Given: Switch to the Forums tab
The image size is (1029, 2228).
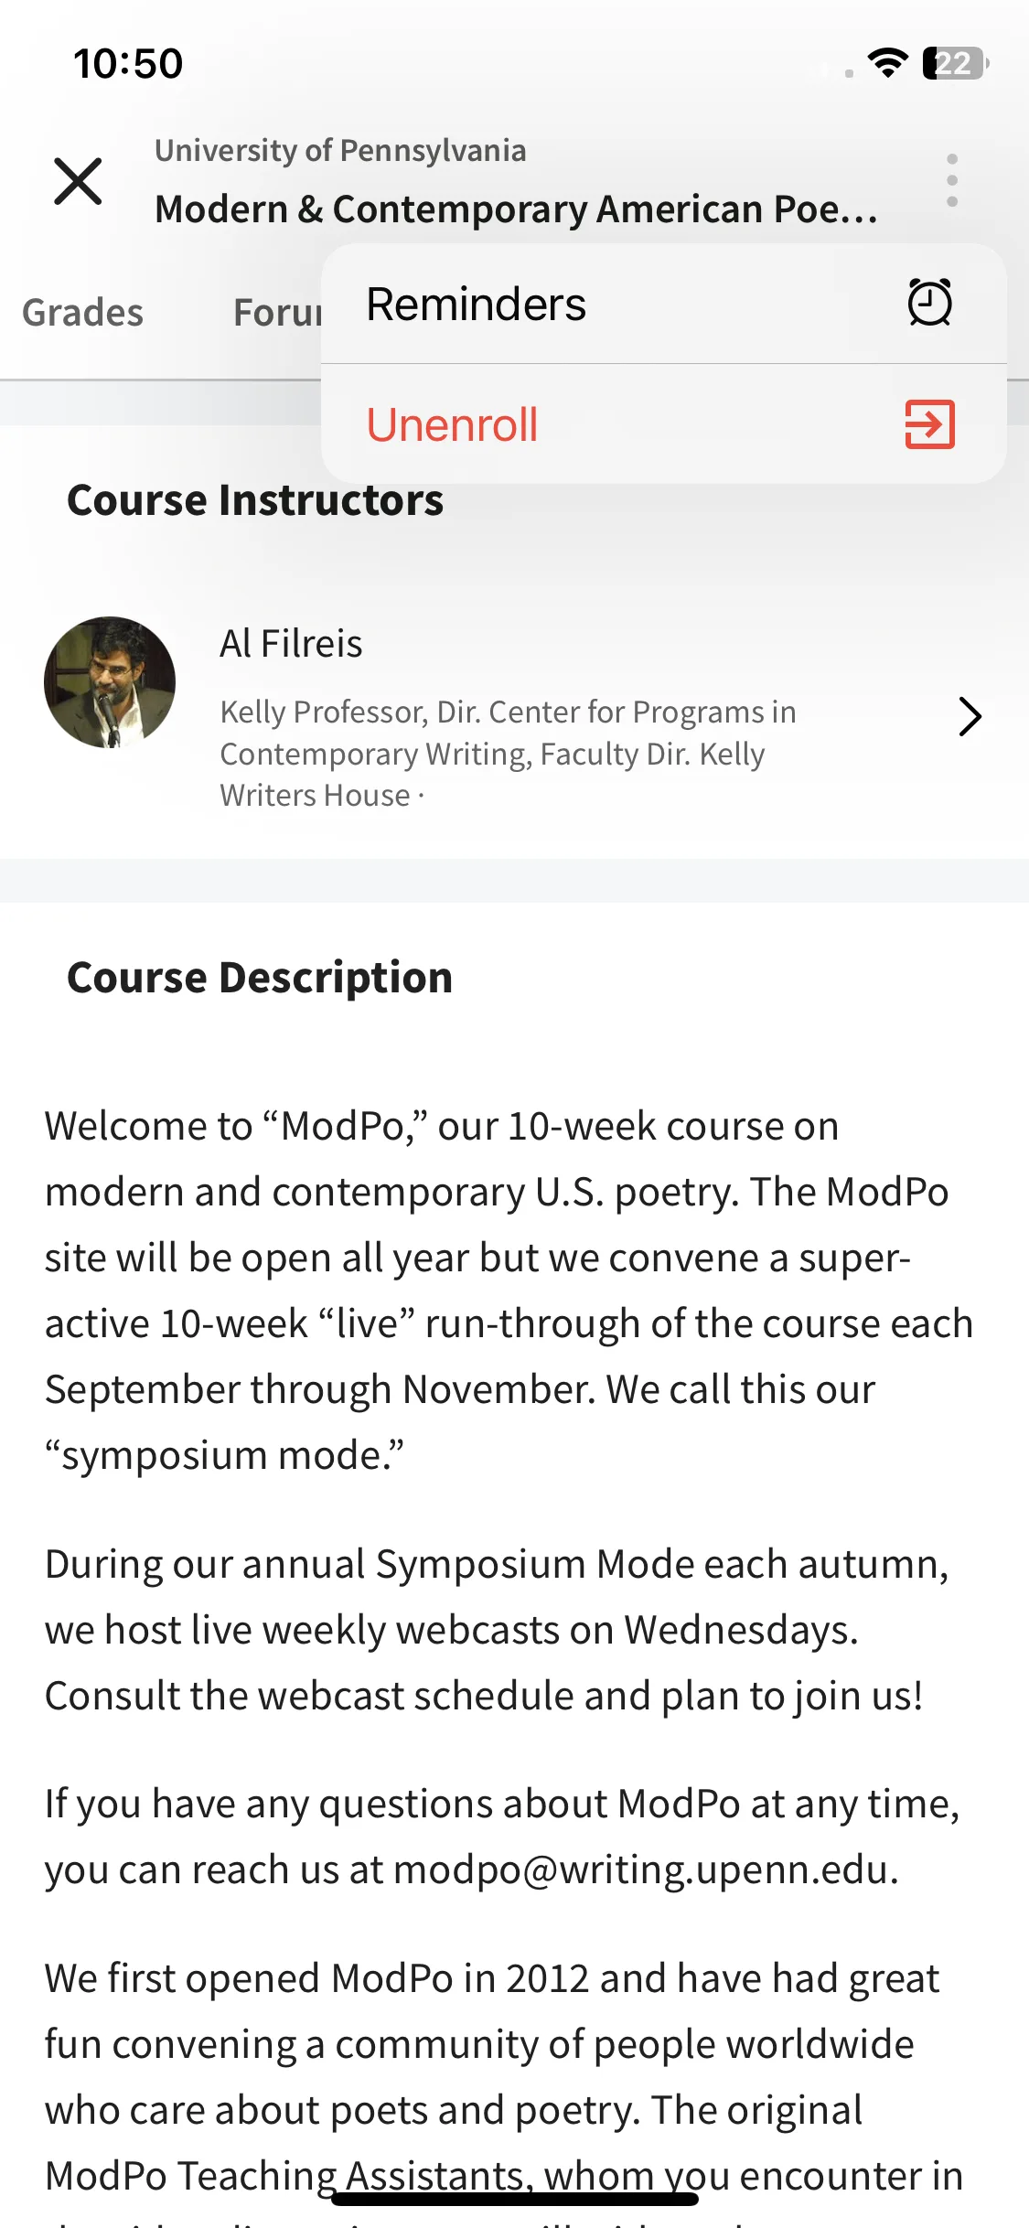Looking at the screenshot, I should click(277, 313).
